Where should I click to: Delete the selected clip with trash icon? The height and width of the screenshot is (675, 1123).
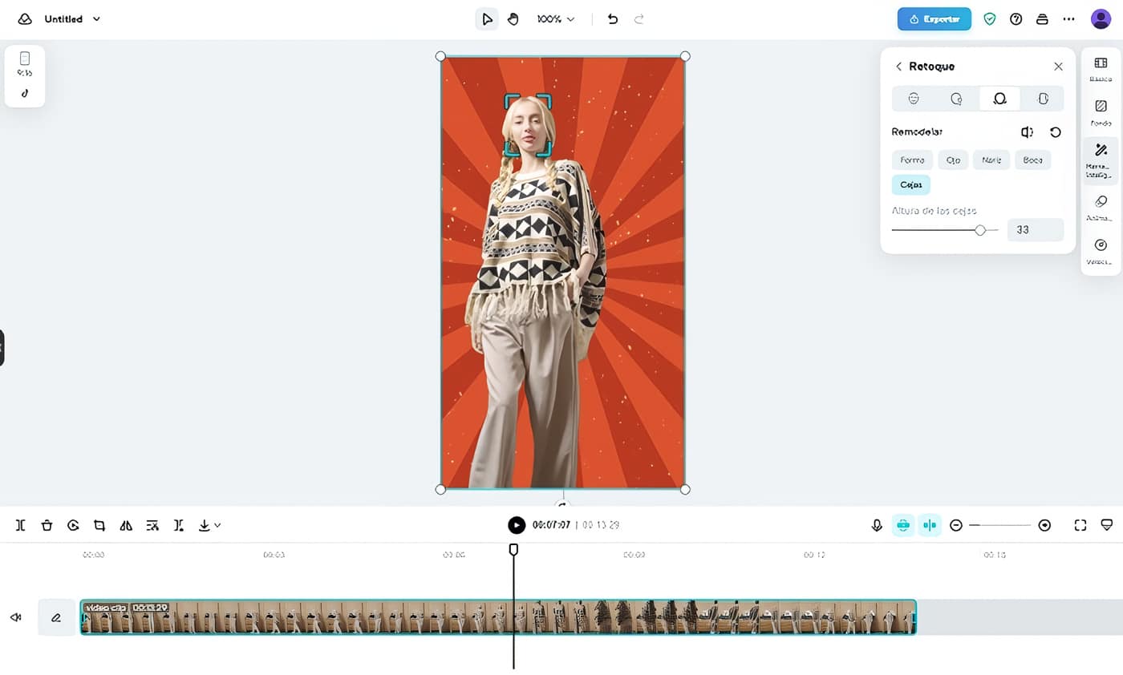(47, 525)
